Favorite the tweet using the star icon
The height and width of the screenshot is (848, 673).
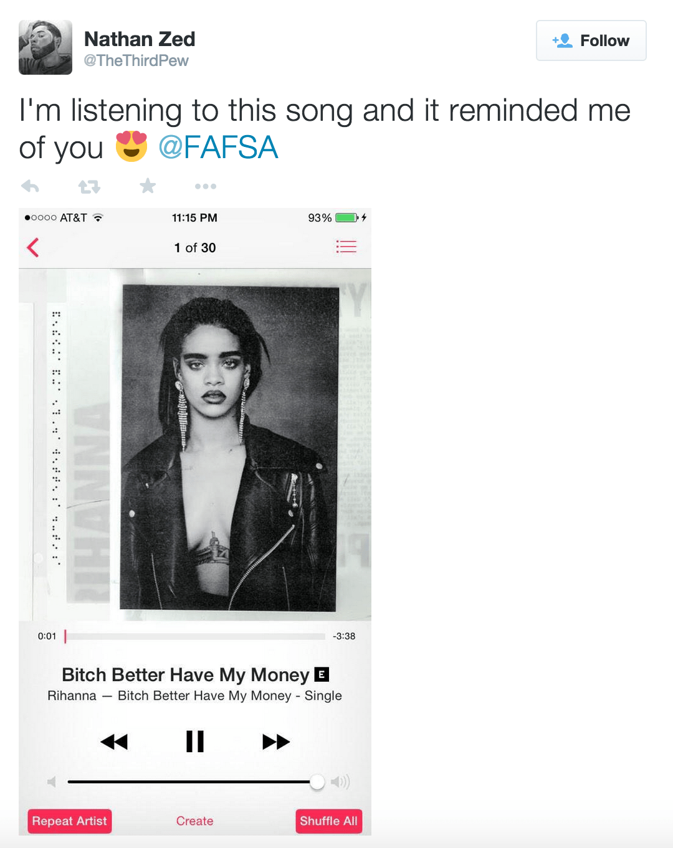(x=148, y=186)
